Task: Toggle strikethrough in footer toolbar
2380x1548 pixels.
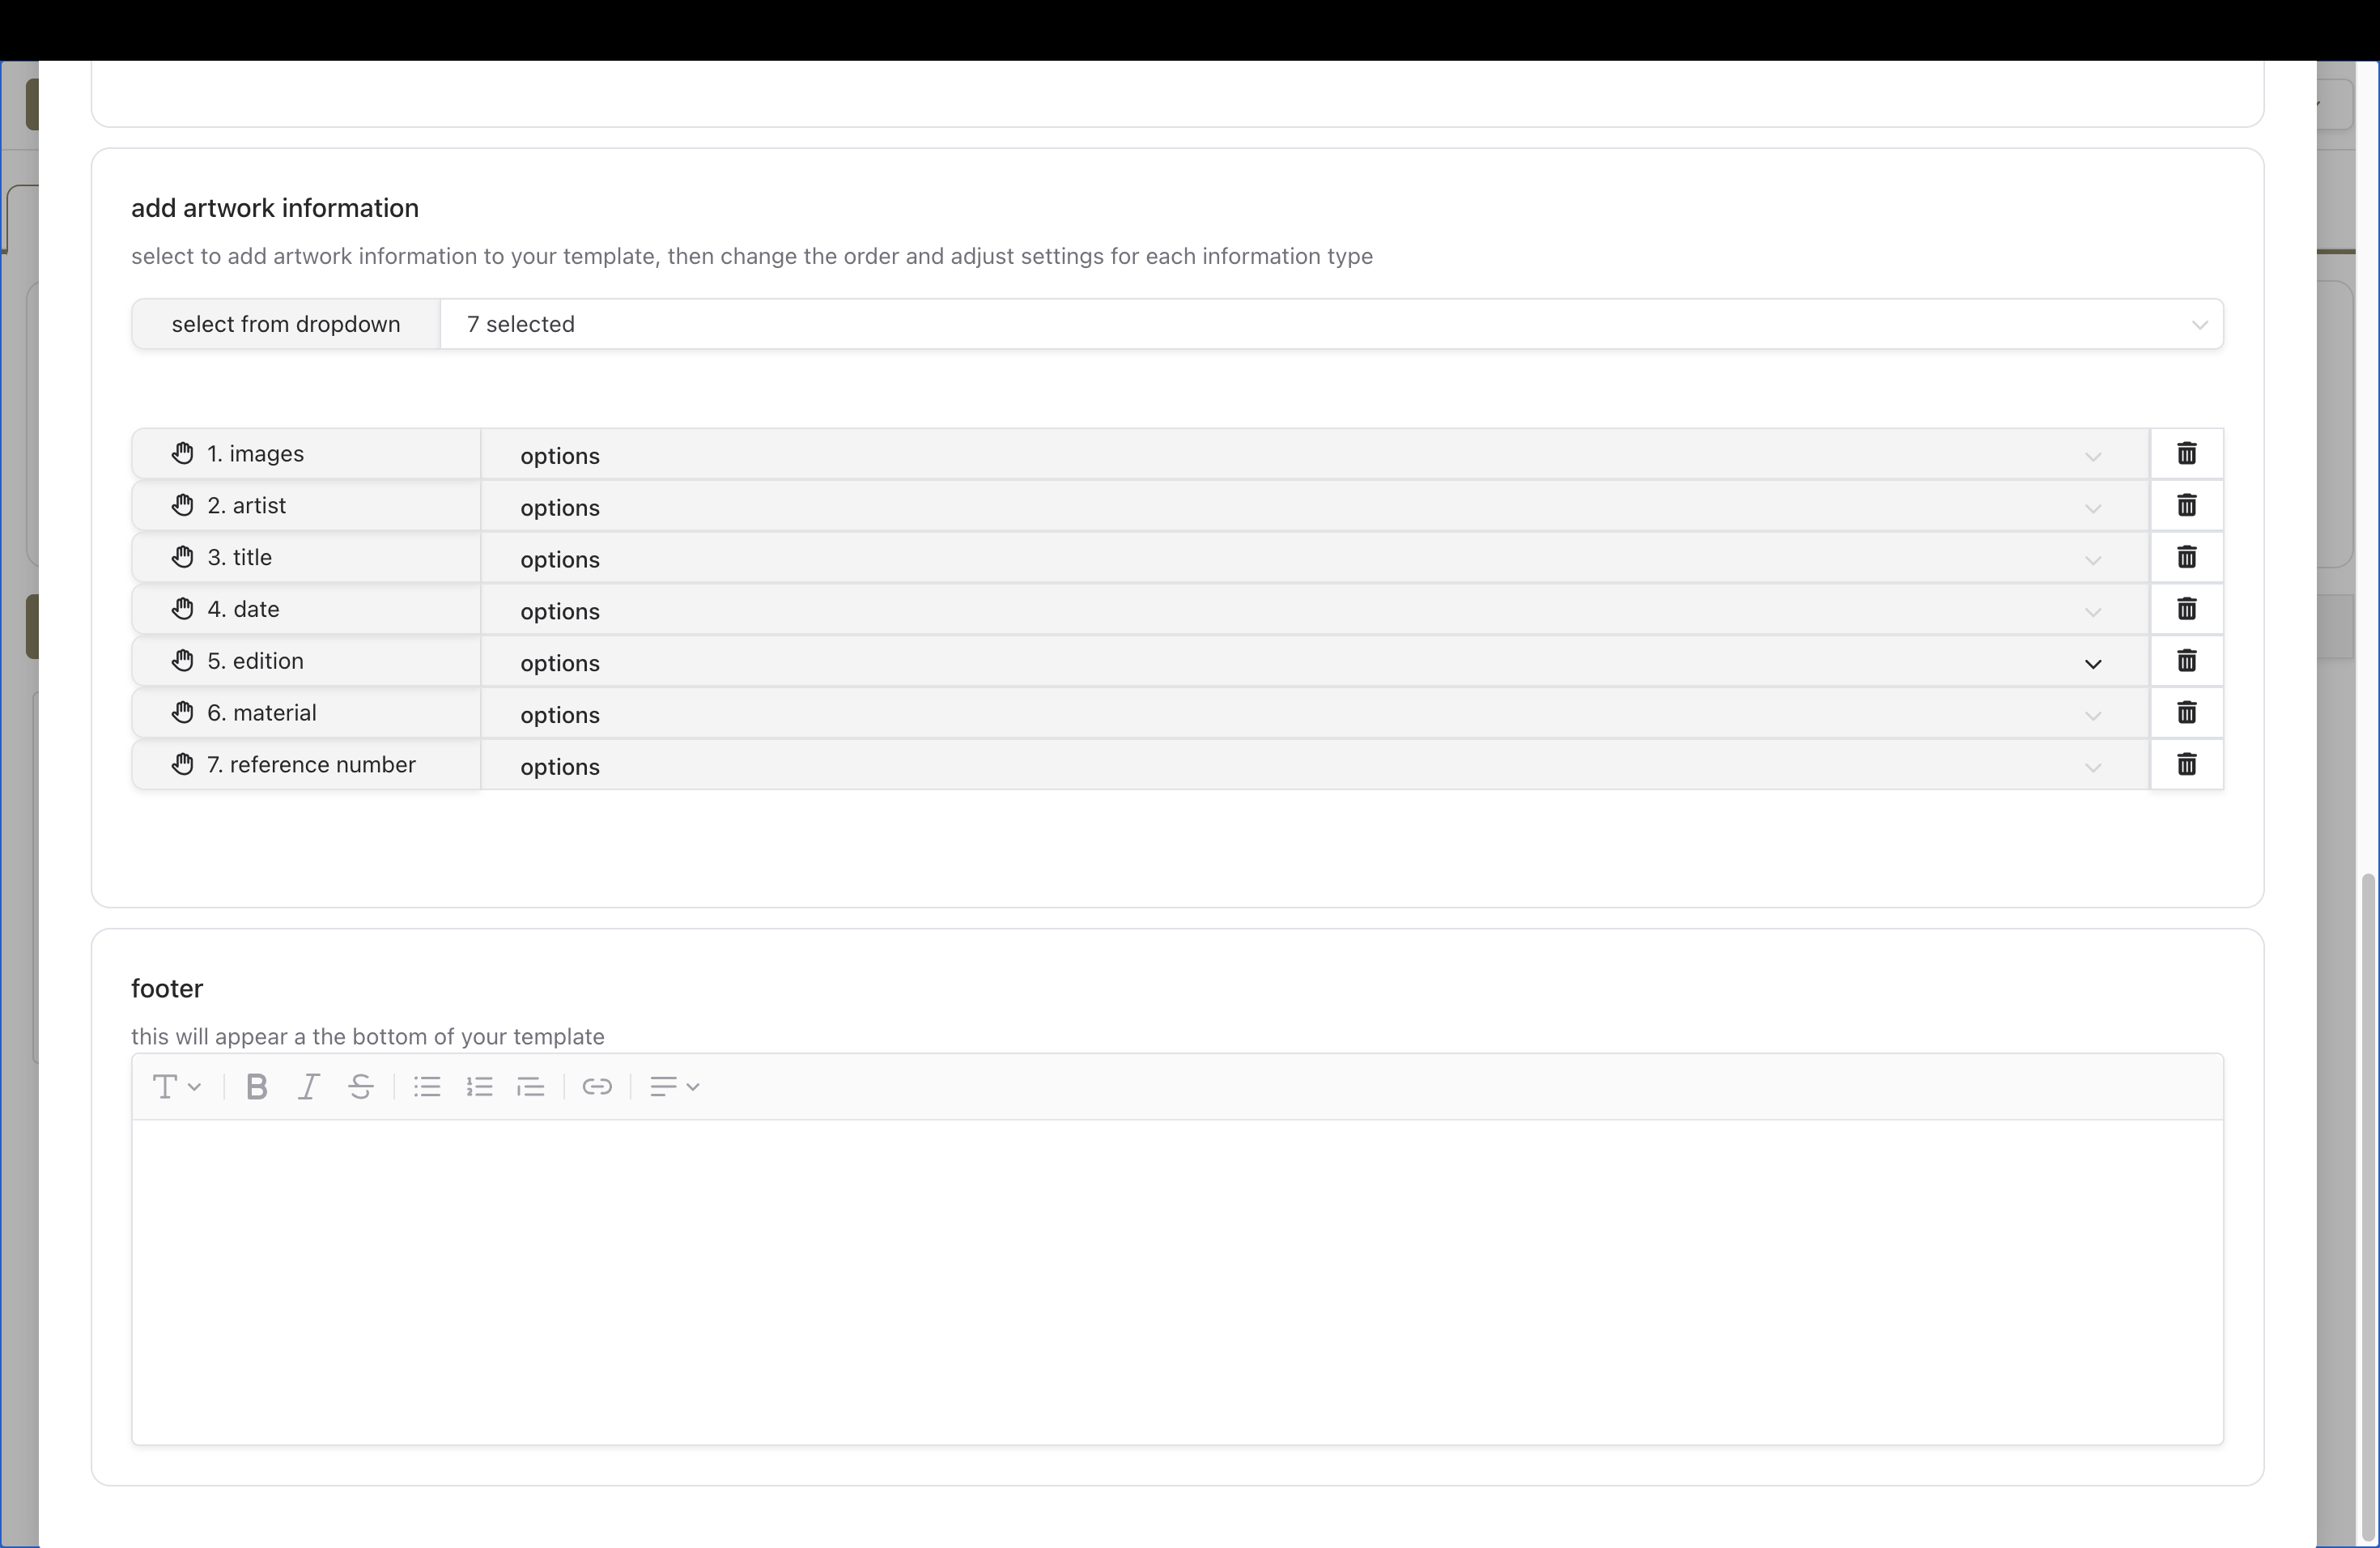Action: (x=361, y=1087)
